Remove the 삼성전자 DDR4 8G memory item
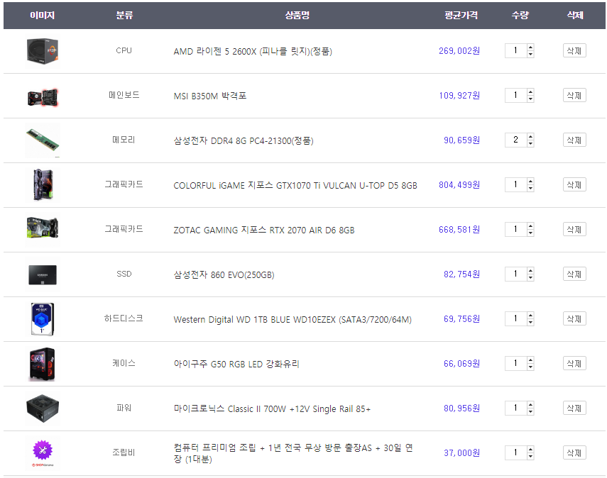Image resolution: width=607 pixels, height=478 pixels. point(574,140)
